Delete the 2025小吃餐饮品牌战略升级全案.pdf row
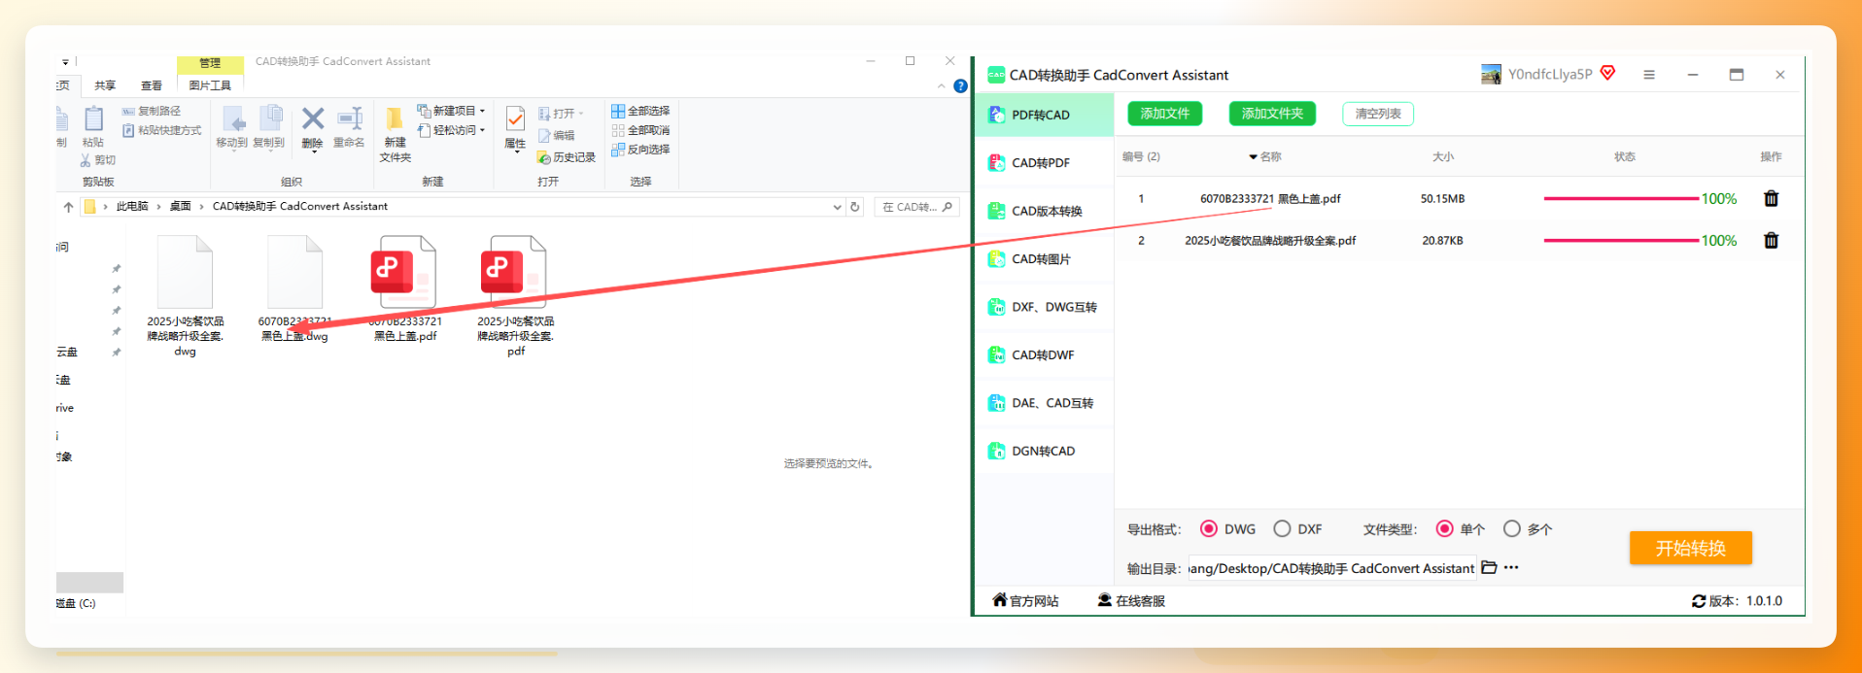This screenshot has height=673, width=1862. point(1771,240)
